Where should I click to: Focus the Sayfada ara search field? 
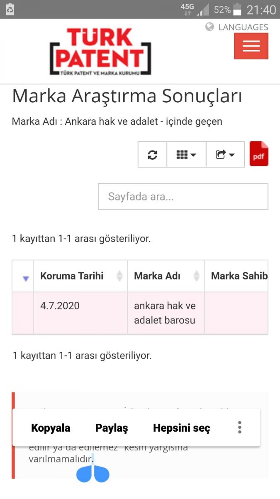pyautogui.click(x=183, y=196)
